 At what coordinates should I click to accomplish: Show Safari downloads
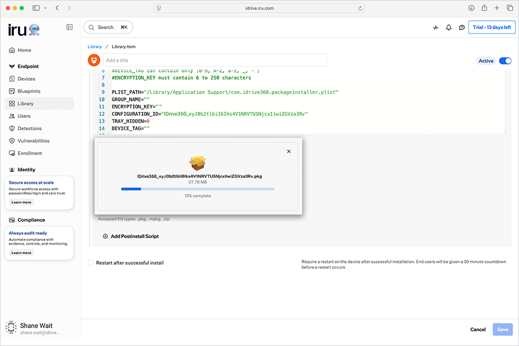471,8
